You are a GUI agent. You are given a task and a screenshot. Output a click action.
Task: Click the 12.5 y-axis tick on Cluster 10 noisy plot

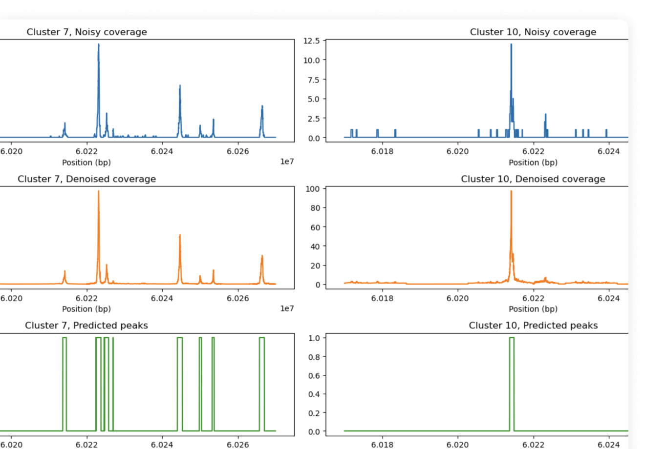click(x=311, y=41)
